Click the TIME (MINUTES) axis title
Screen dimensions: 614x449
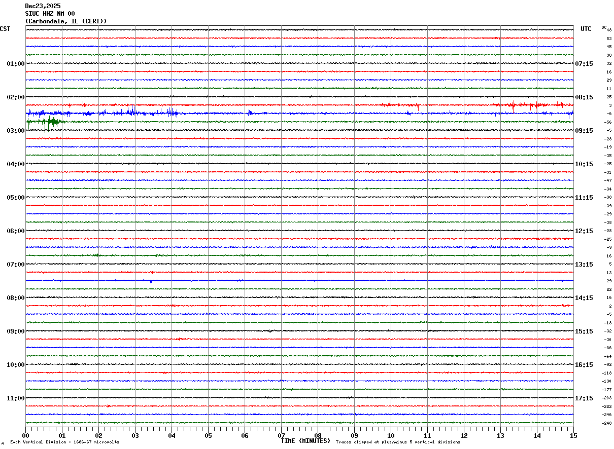[x=305, y=441]
